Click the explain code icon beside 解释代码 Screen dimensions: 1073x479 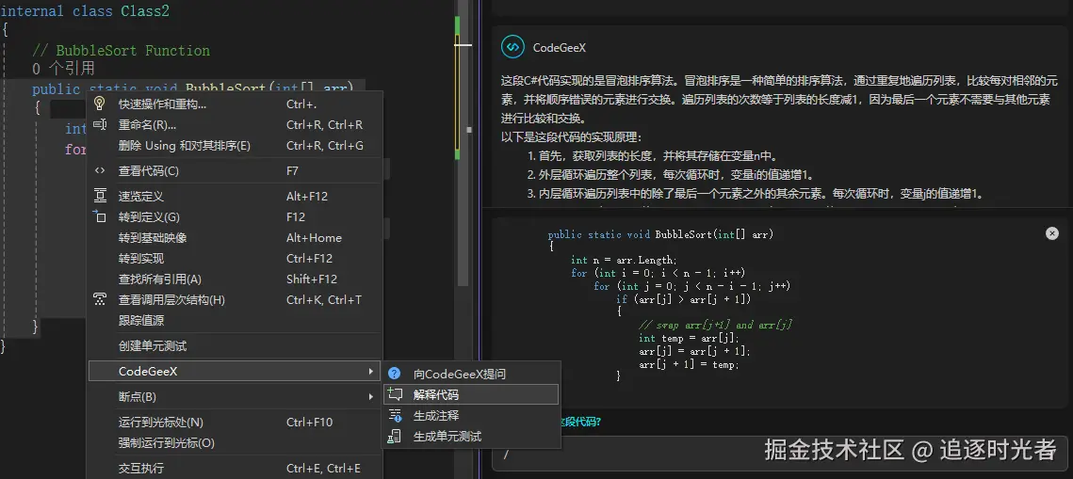point(394,393)
